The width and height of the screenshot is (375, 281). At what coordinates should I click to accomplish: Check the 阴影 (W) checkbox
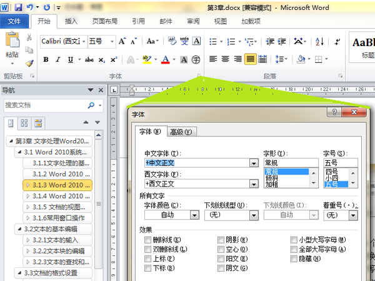[x=221, y=239]
